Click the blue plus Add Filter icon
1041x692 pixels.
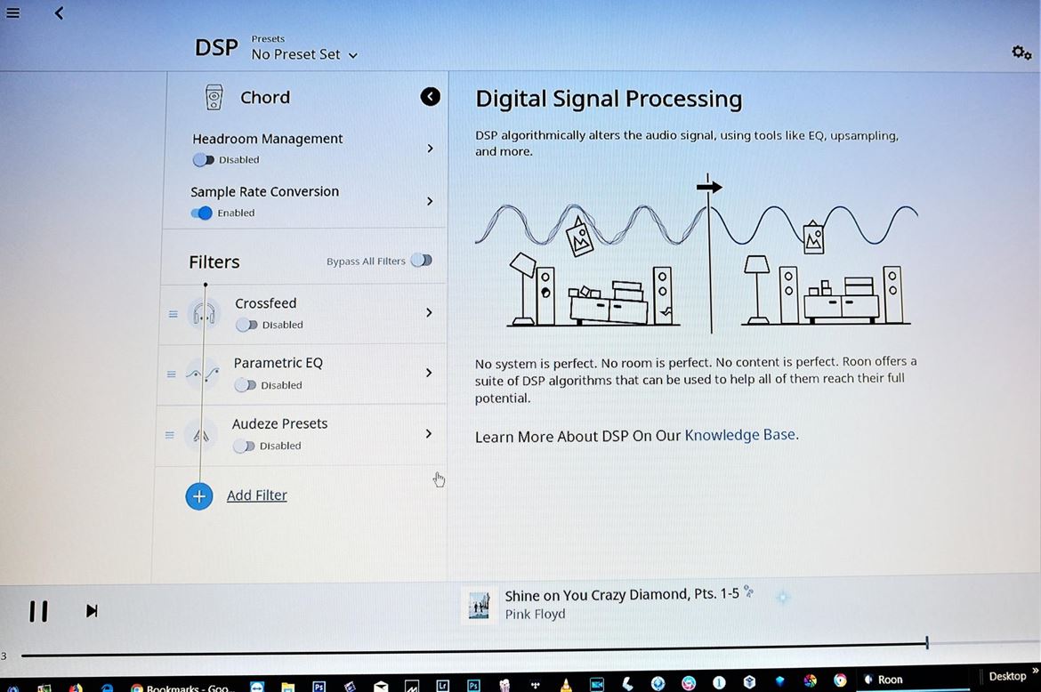click(x=199, y=496)
